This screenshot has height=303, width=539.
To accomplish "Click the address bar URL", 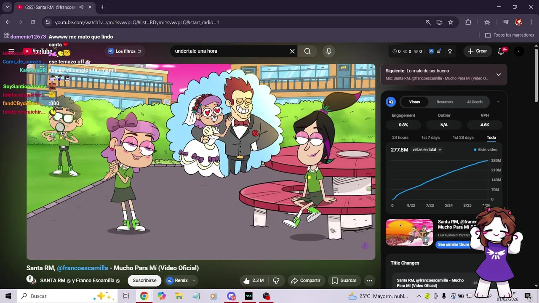I will [x=137, y=22].
